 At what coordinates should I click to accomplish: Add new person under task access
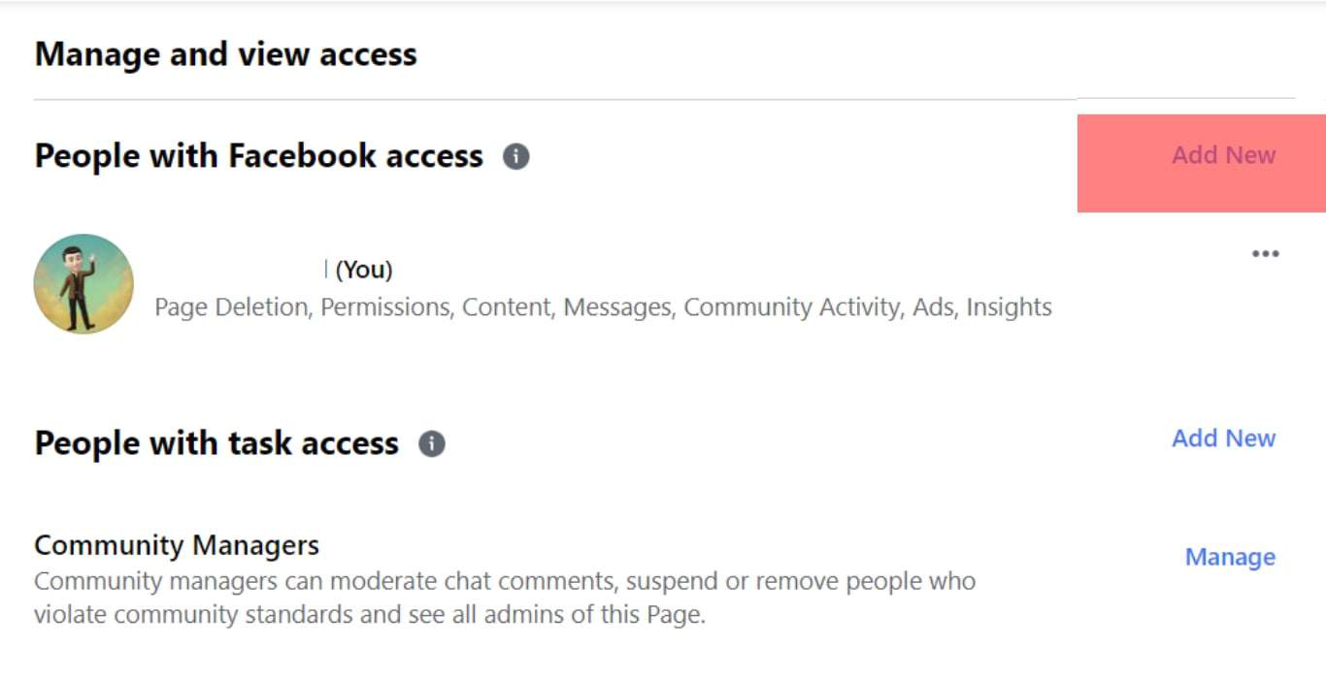point(1223,438)
